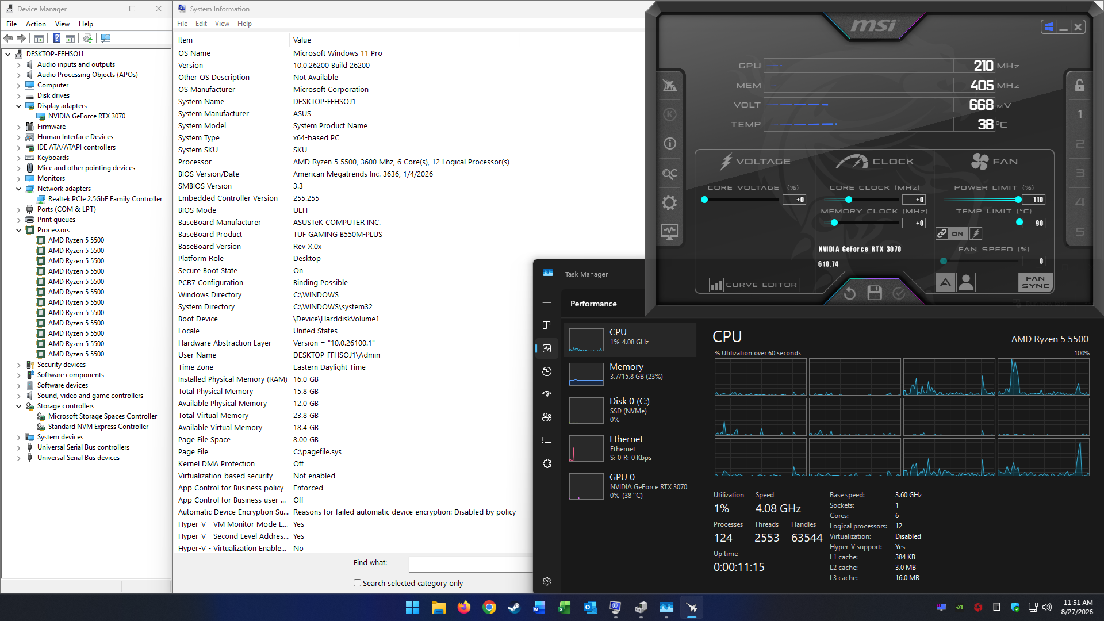Open Task Manager App history icon
This screenshot has height=621, width=1104.
(547, 371)
